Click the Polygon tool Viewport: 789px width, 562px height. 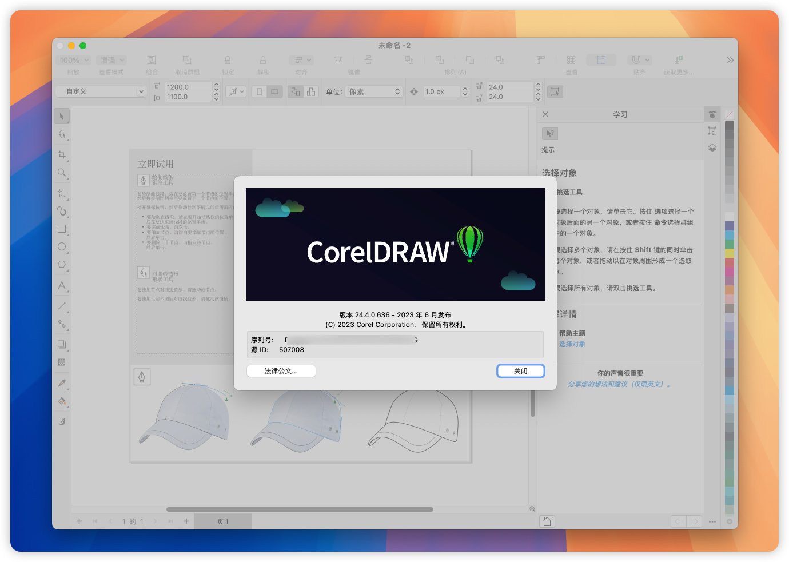[x=62, y=264]
